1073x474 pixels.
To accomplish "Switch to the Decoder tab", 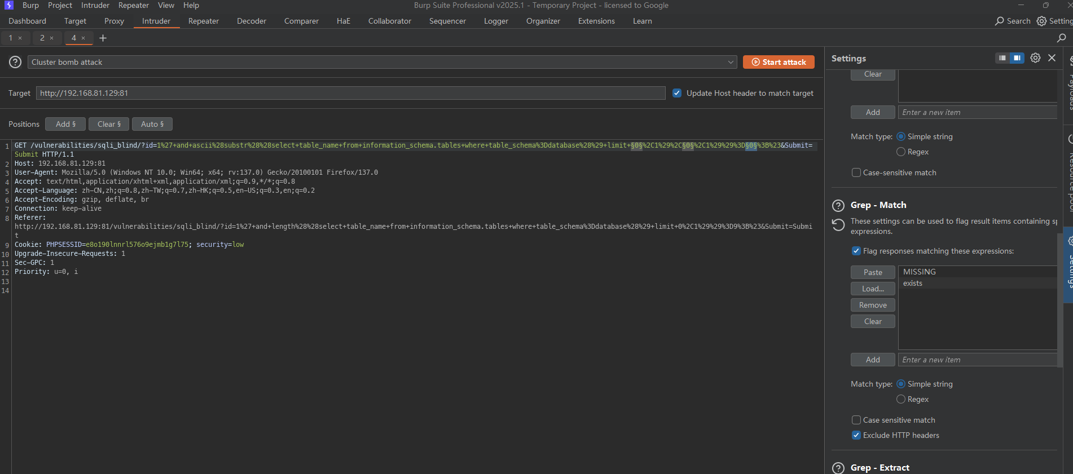I will (x=252, y=21).
